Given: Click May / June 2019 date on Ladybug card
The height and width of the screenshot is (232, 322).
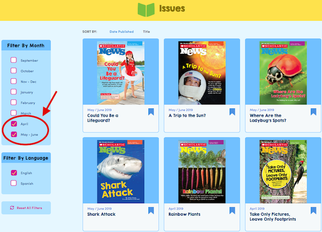Looking at the screenshot, I should 262,110.
